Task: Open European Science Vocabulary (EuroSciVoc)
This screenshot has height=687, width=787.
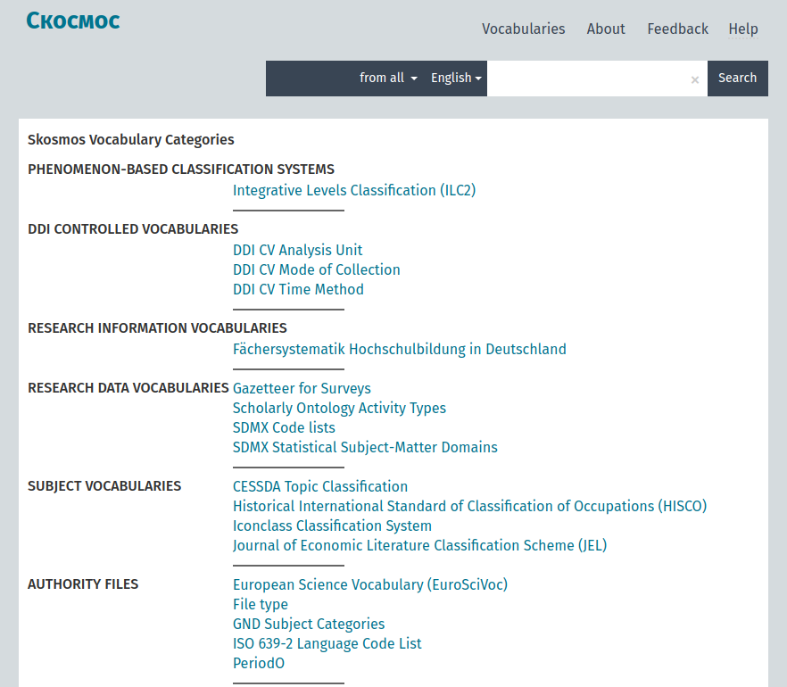Action: point(370,584)
